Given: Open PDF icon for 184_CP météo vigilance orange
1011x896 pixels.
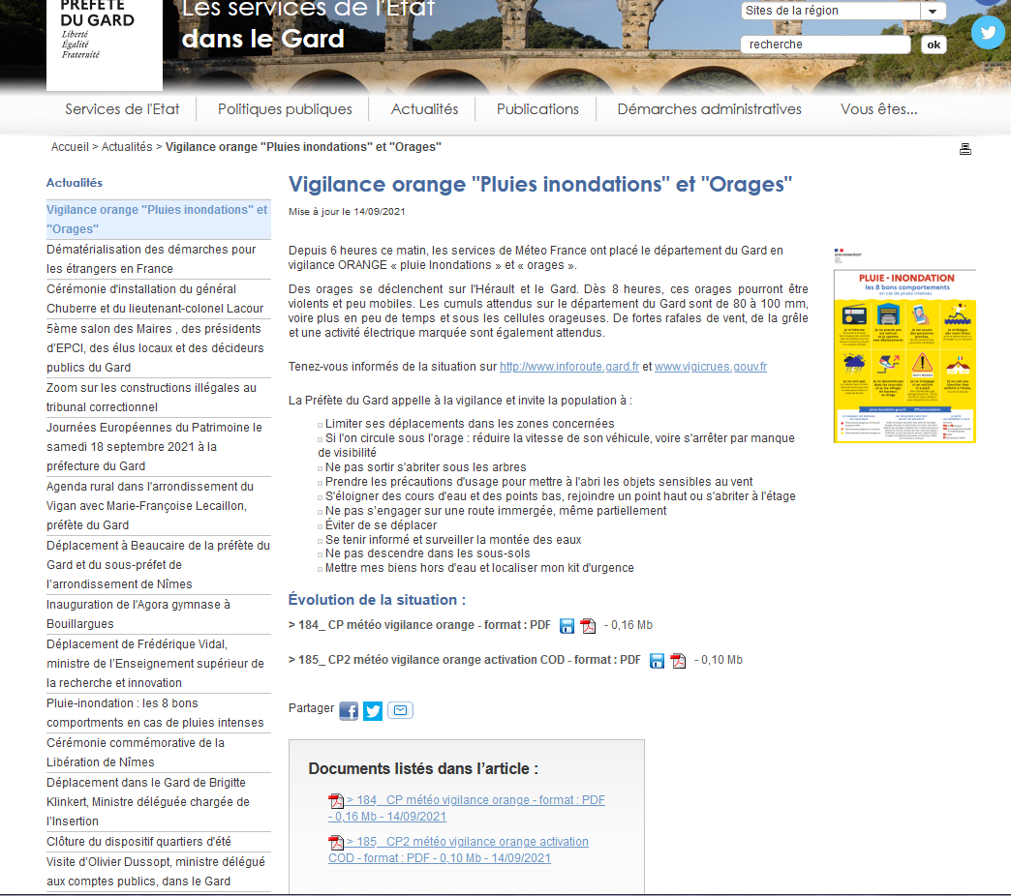Looking at the screenshot, I should 588,626.
